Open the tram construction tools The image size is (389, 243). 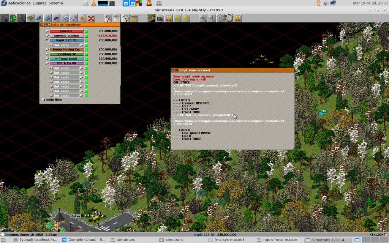[x=47, y=18]
